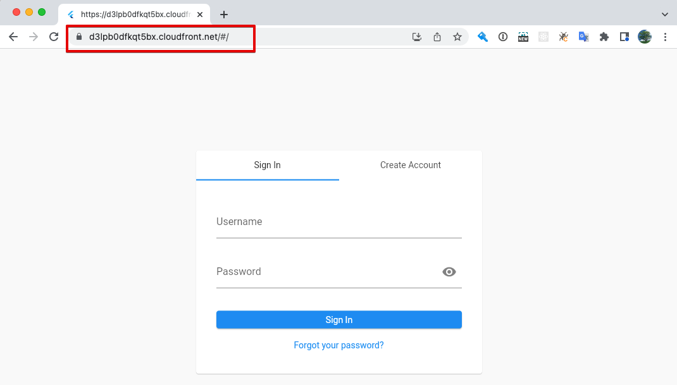
Task: Bookmark this page with the star icon
Action: pyautogui.click(x=457, y=37)
